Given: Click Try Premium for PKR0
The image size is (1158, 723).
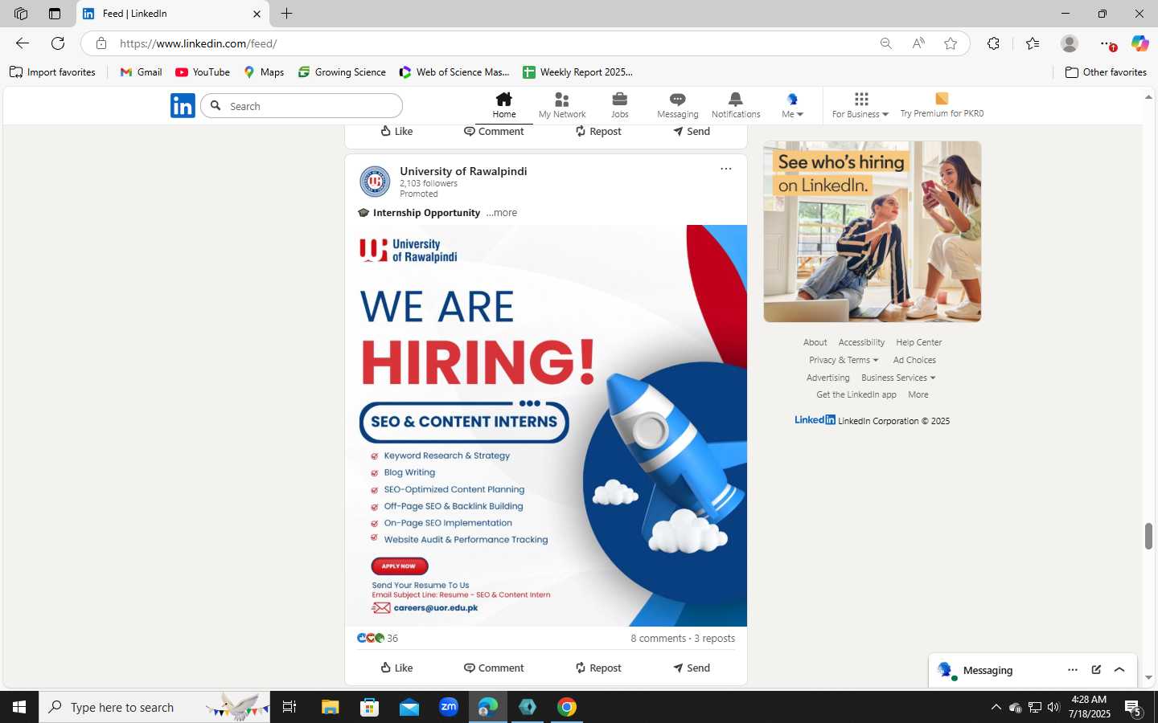Looking at the screenshot, I should tap(942, 105).
